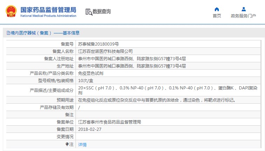Image resolution: width=265 pixels, height=151 pixels.
Task: Open the 首页 link text
Action: 217,16
